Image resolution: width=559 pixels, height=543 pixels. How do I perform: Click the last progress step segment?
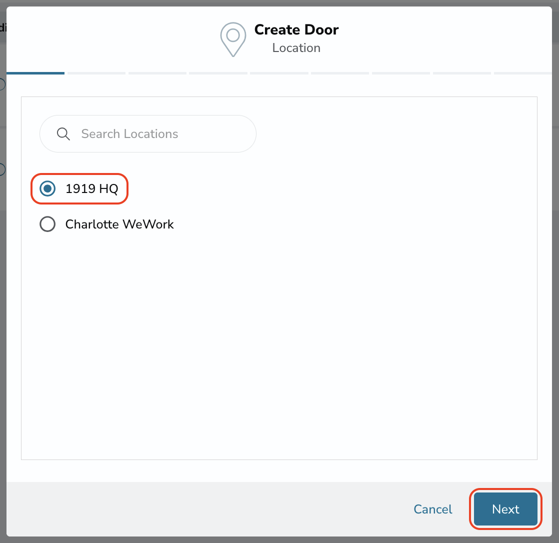[x=522, y=73]
